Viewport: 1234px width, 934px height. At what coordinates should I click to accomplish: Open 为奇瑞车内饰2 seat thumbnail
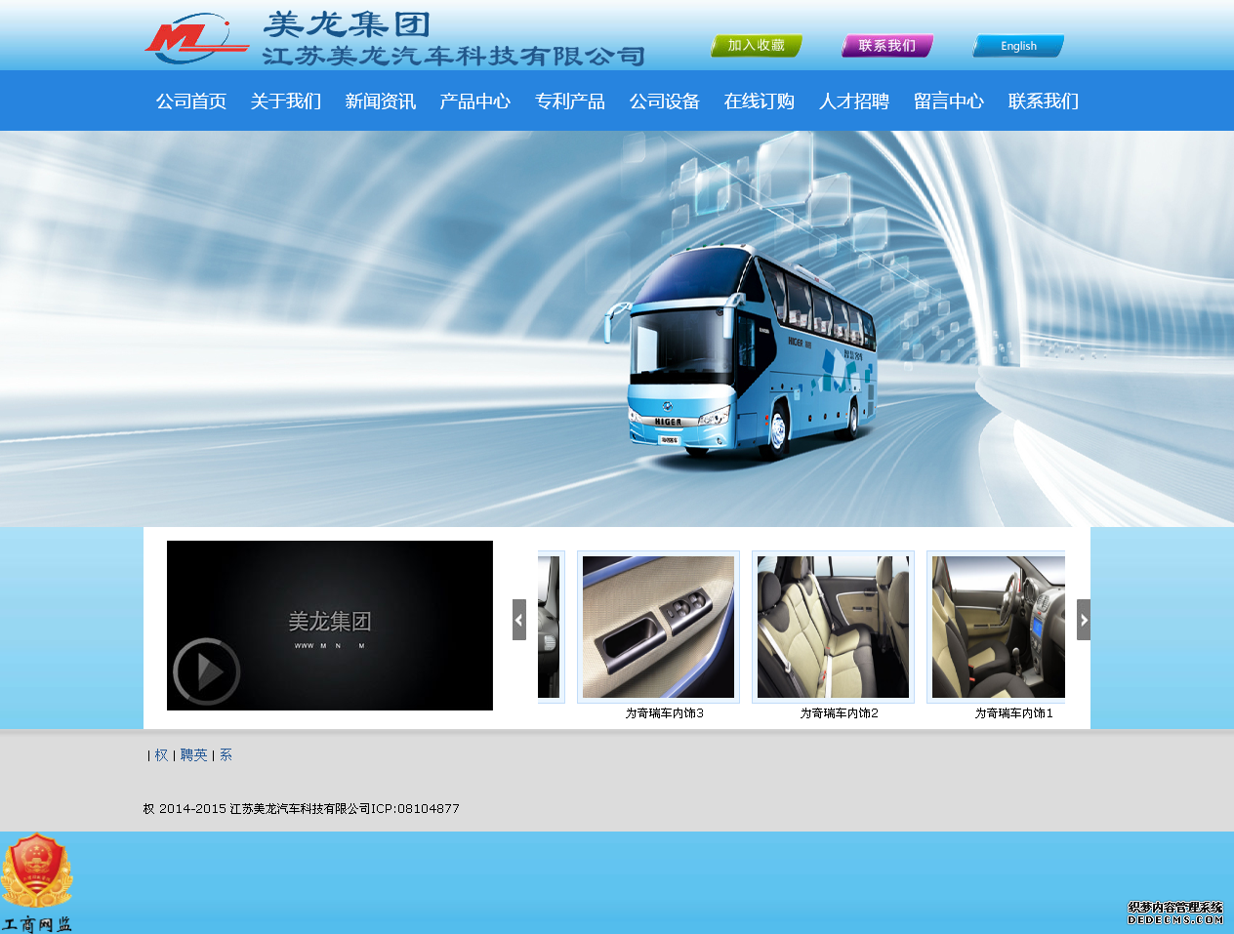pyautogui.click(x=833, y=627)
